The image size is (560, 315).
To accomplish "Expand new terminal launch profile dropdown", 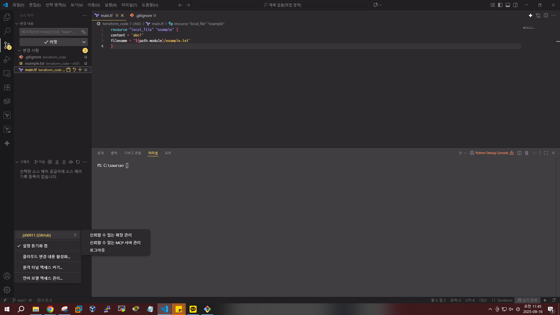I will click(465, 153).
